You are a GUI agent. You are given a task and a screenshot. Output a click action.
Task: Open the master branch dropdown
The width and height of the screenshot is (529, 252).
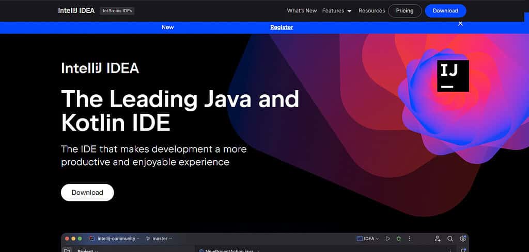click(x=162, y=239)
